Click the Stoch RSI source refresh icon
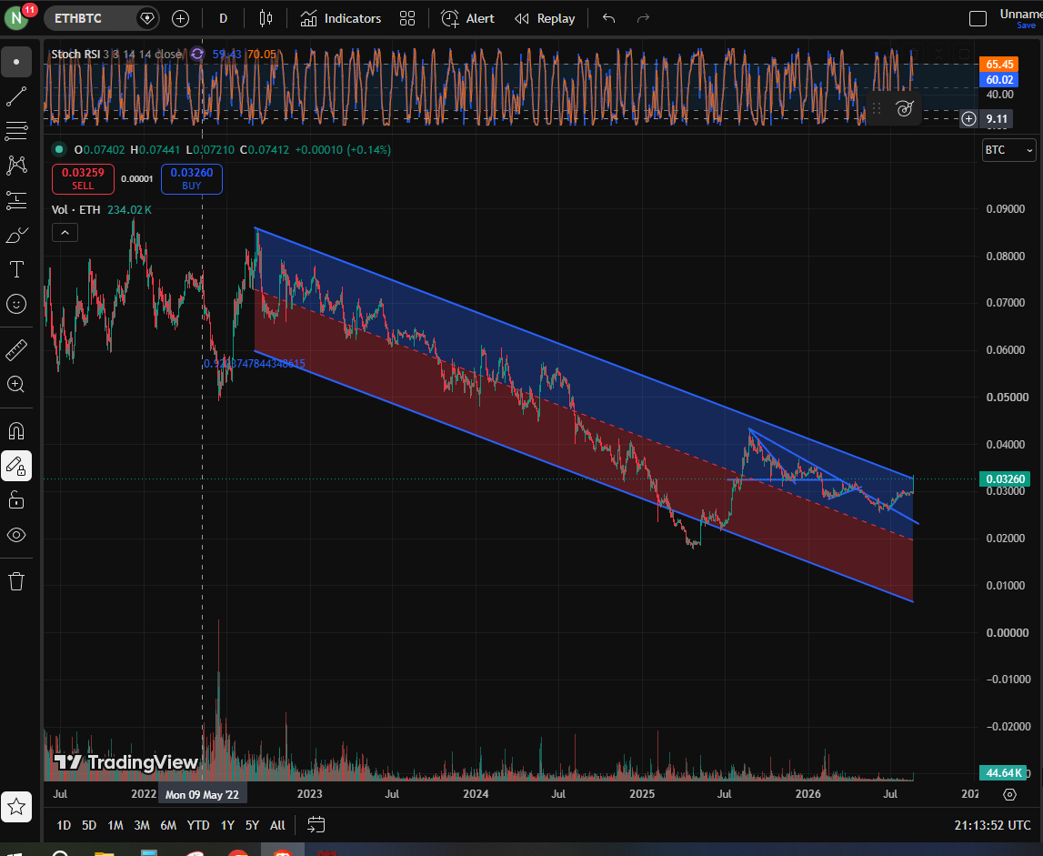Image resolution: width=1043 pixels, height=856 pixels. 197,54
